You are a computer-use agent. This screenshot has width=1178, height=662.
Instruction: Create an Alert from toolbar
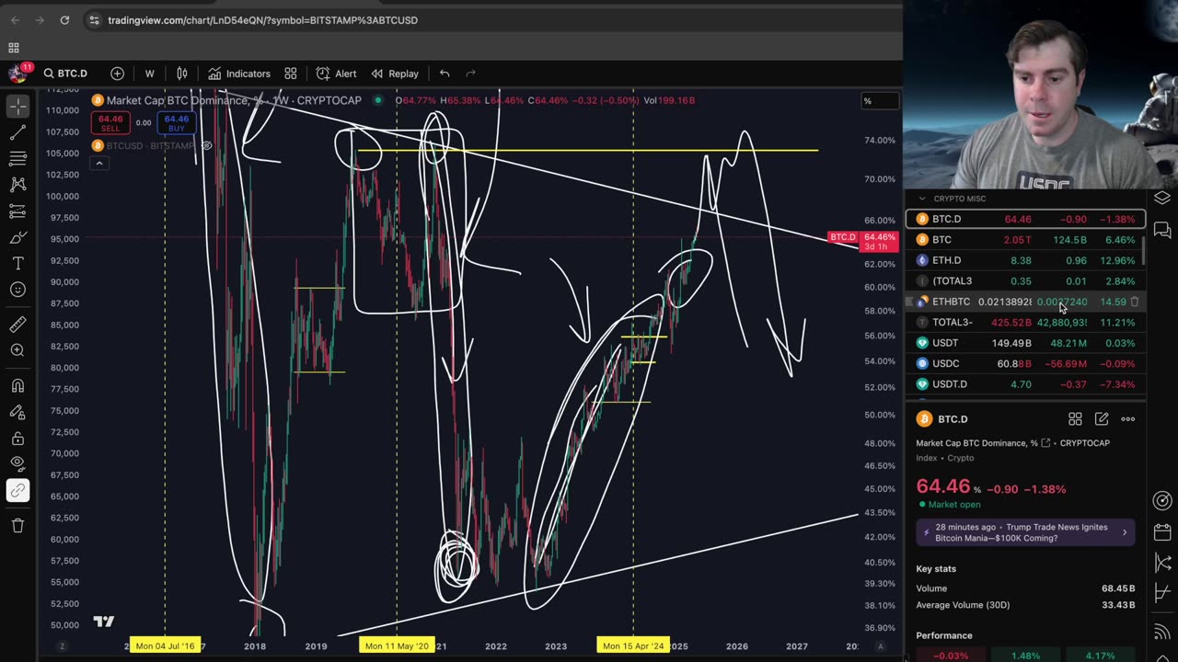coord(336,74)
